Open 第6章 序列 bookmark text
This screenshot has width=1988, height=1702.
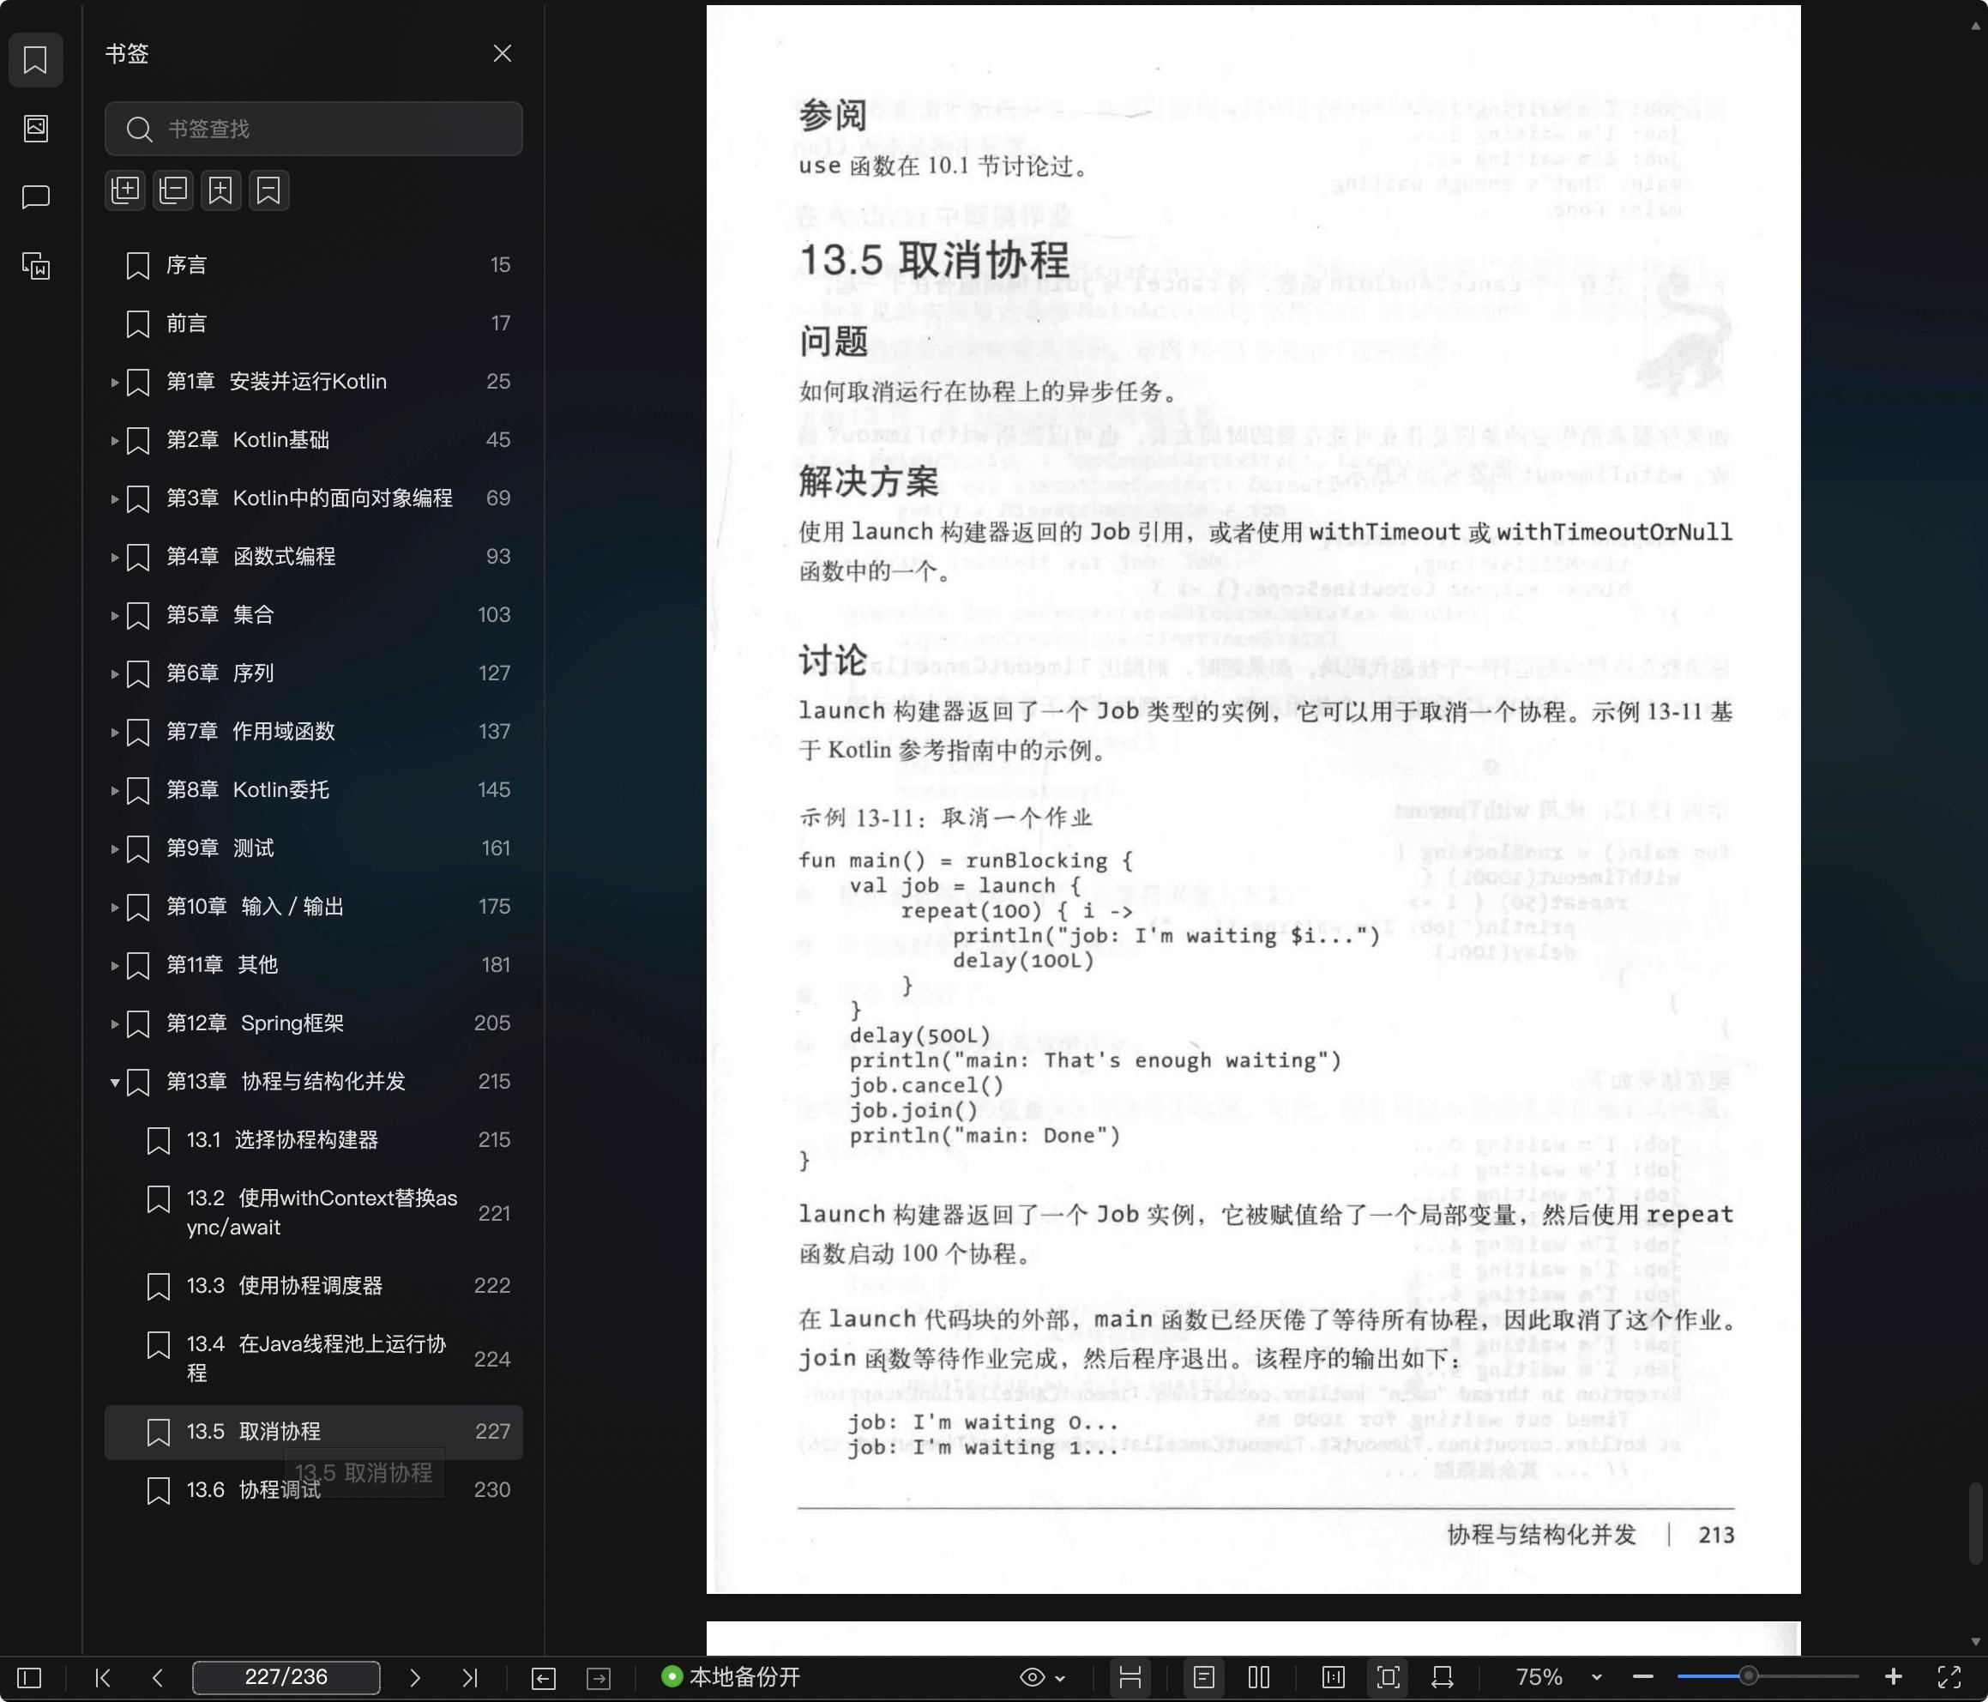click(x=220, y=673)
